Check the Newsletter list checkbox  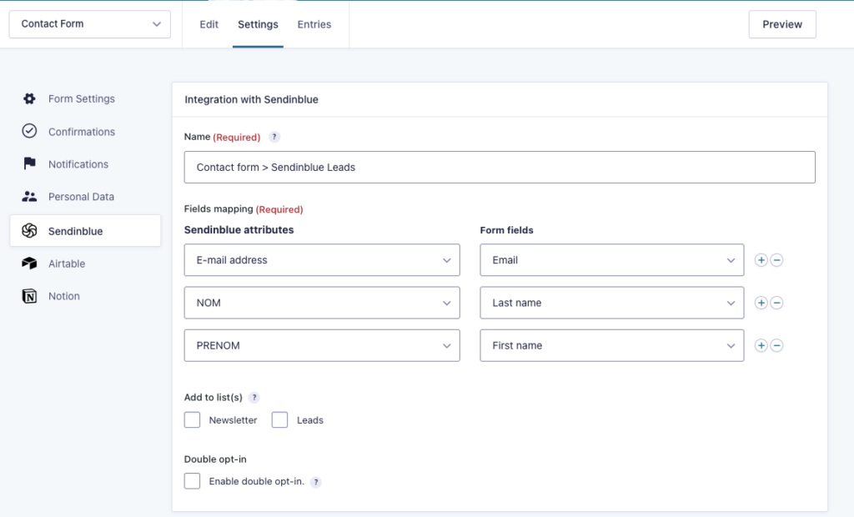pyautogui.click(x=192, y=419)
